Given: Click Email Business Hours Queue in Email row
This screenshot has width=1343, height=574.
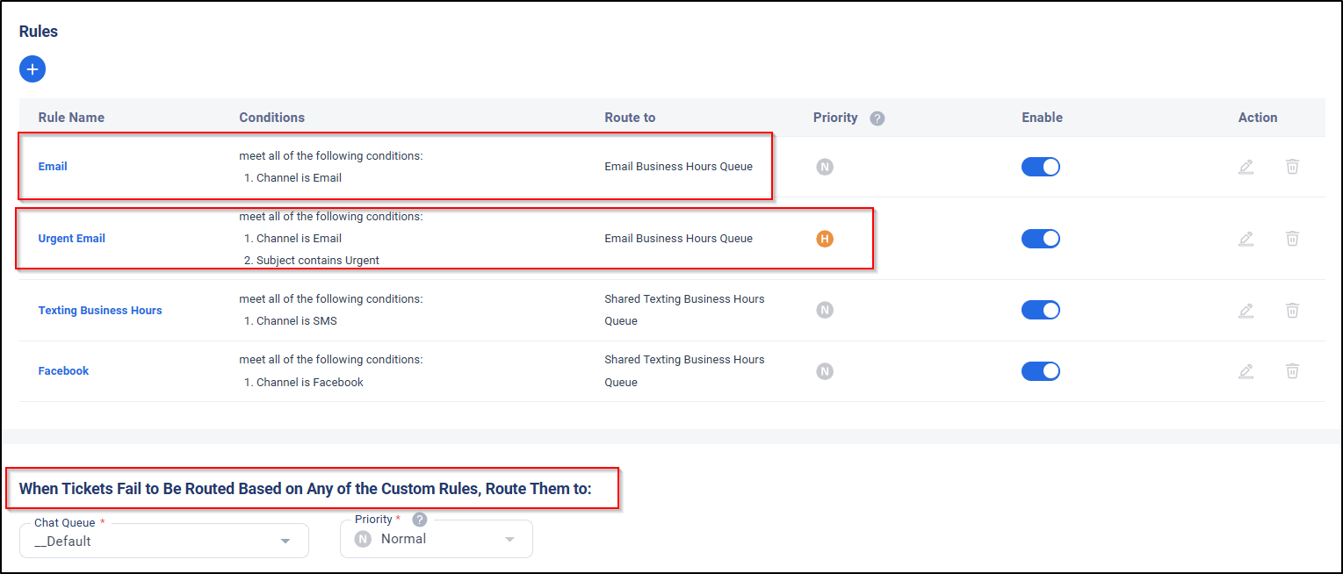Looking at the screenshot, I should click(x=678, y=167).
